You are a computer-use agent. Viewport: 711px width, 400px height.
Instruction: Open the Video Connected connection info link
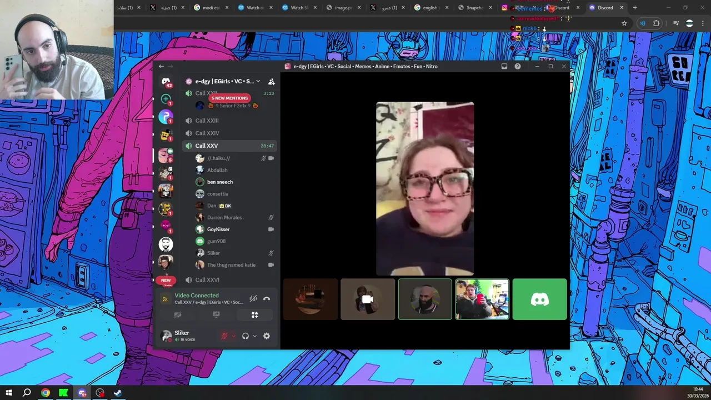(197, 296)
